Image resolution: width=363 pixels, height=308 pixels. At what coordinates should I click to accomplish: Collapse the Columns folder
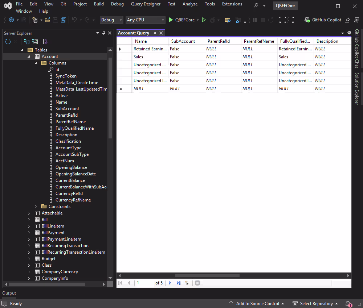(36, 63)
